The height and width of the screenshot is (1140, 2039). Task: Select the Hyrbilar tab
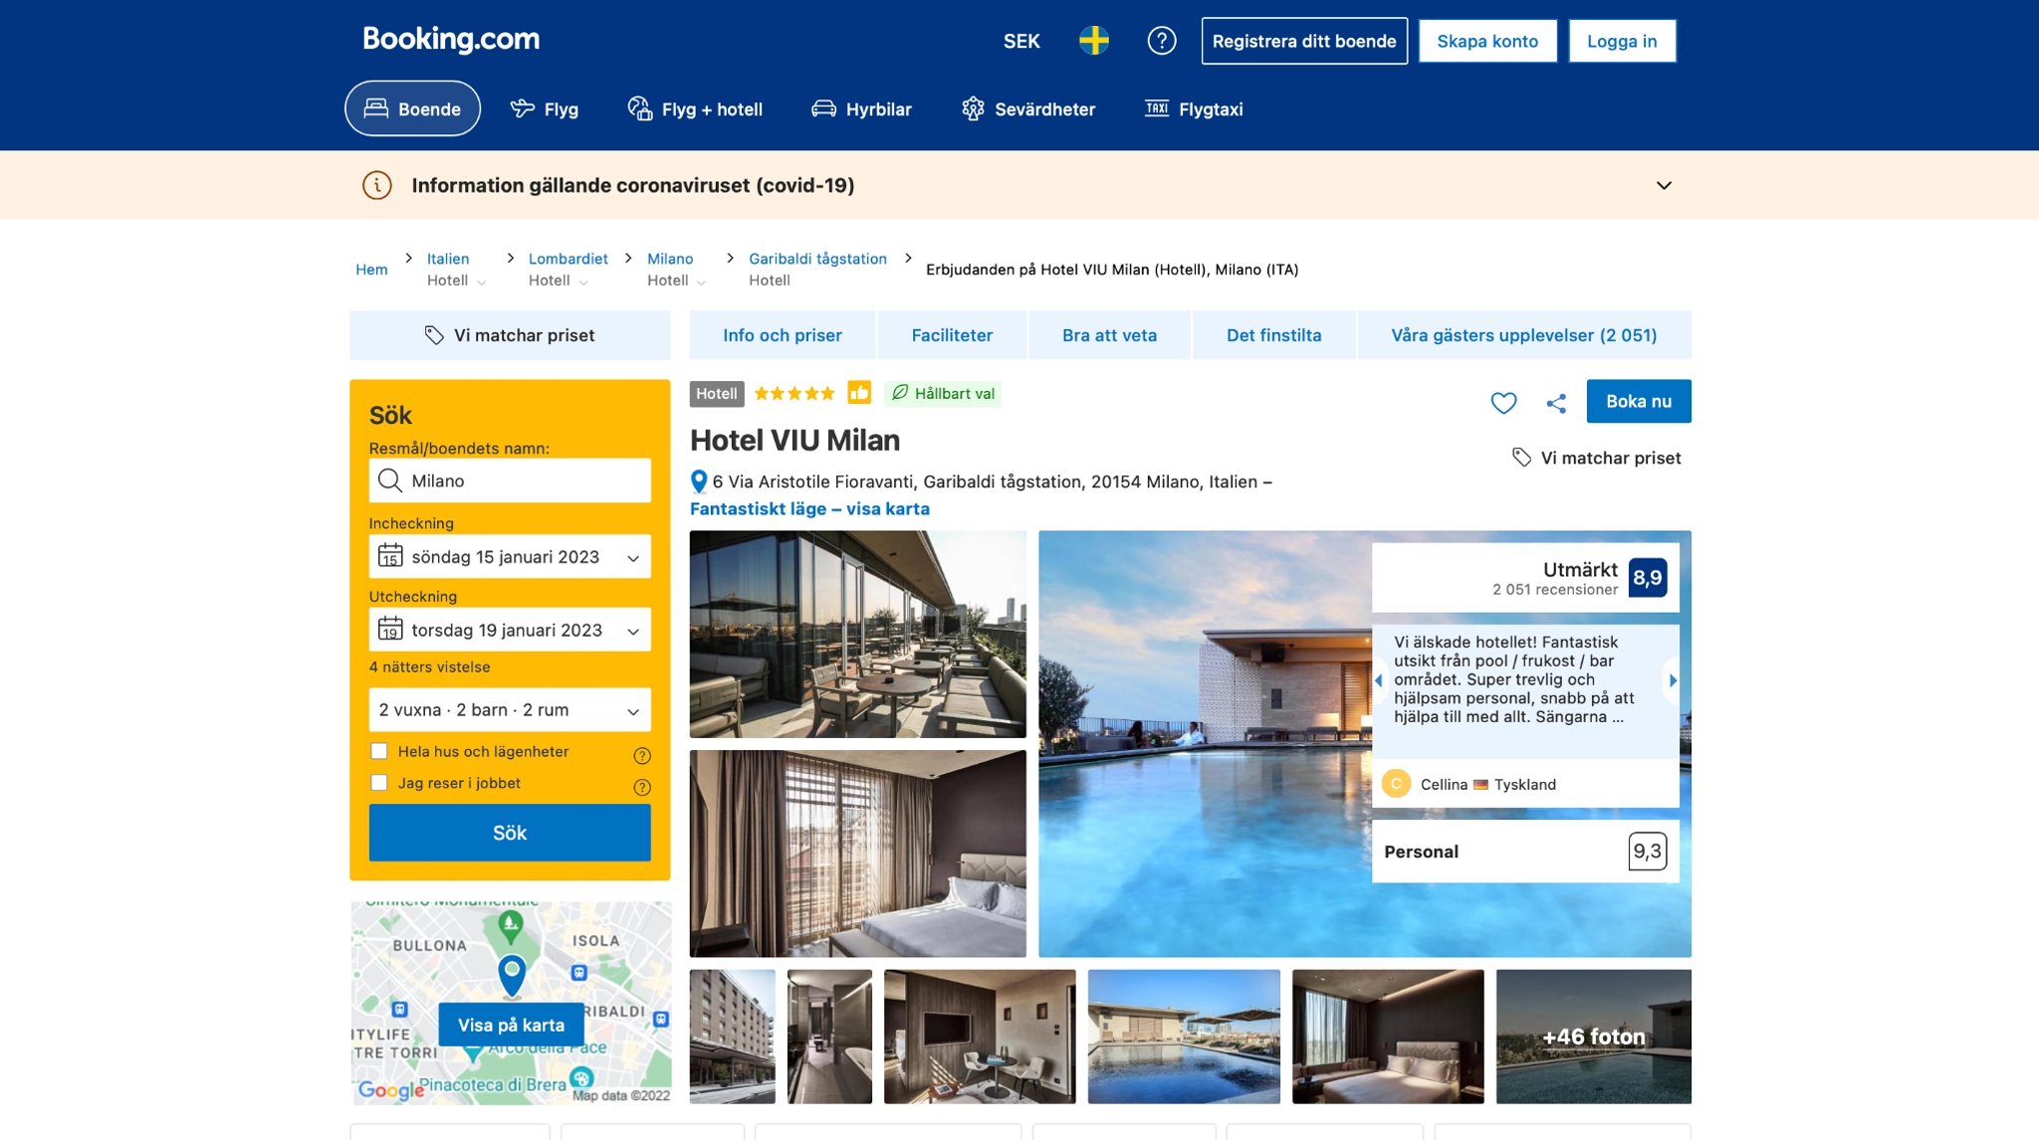click(861, 108)
